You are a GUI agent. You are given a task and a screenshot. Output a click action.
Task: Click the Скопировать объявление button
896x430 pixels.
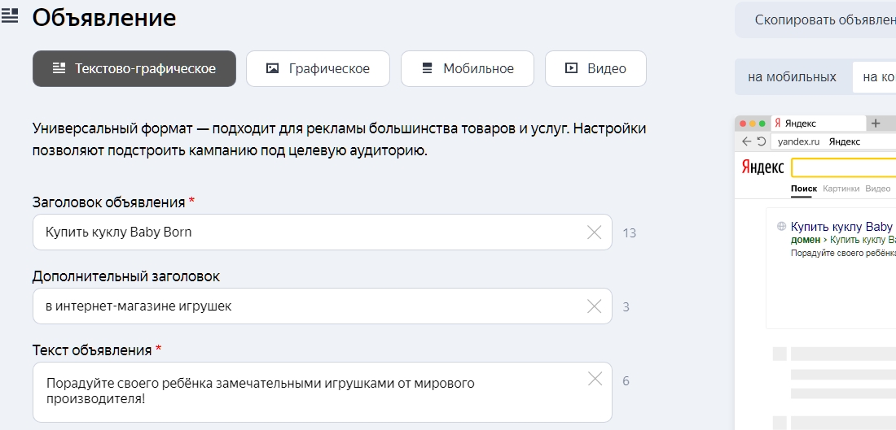coord(815,20)
